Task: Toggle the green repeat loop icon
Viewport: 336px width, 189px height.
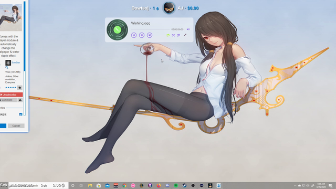Action: tap(168, 35)
